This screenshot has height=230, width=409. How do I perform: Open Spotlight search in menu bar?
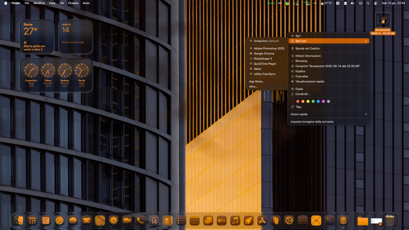click(368, 3)
